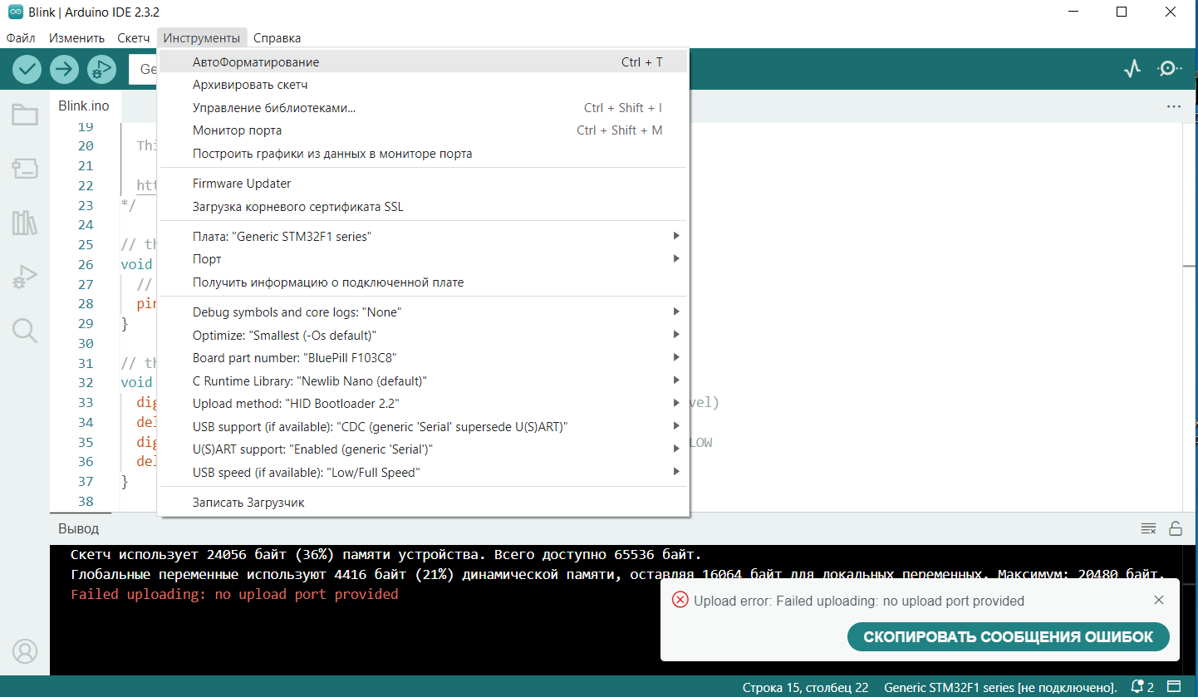Click СКОПИРОВАТЬ СООБЩЕНИЯ ОШИБОК button
This screenshot has width=1198, height=697.
pyautogui.click(x=1009, y=637)
